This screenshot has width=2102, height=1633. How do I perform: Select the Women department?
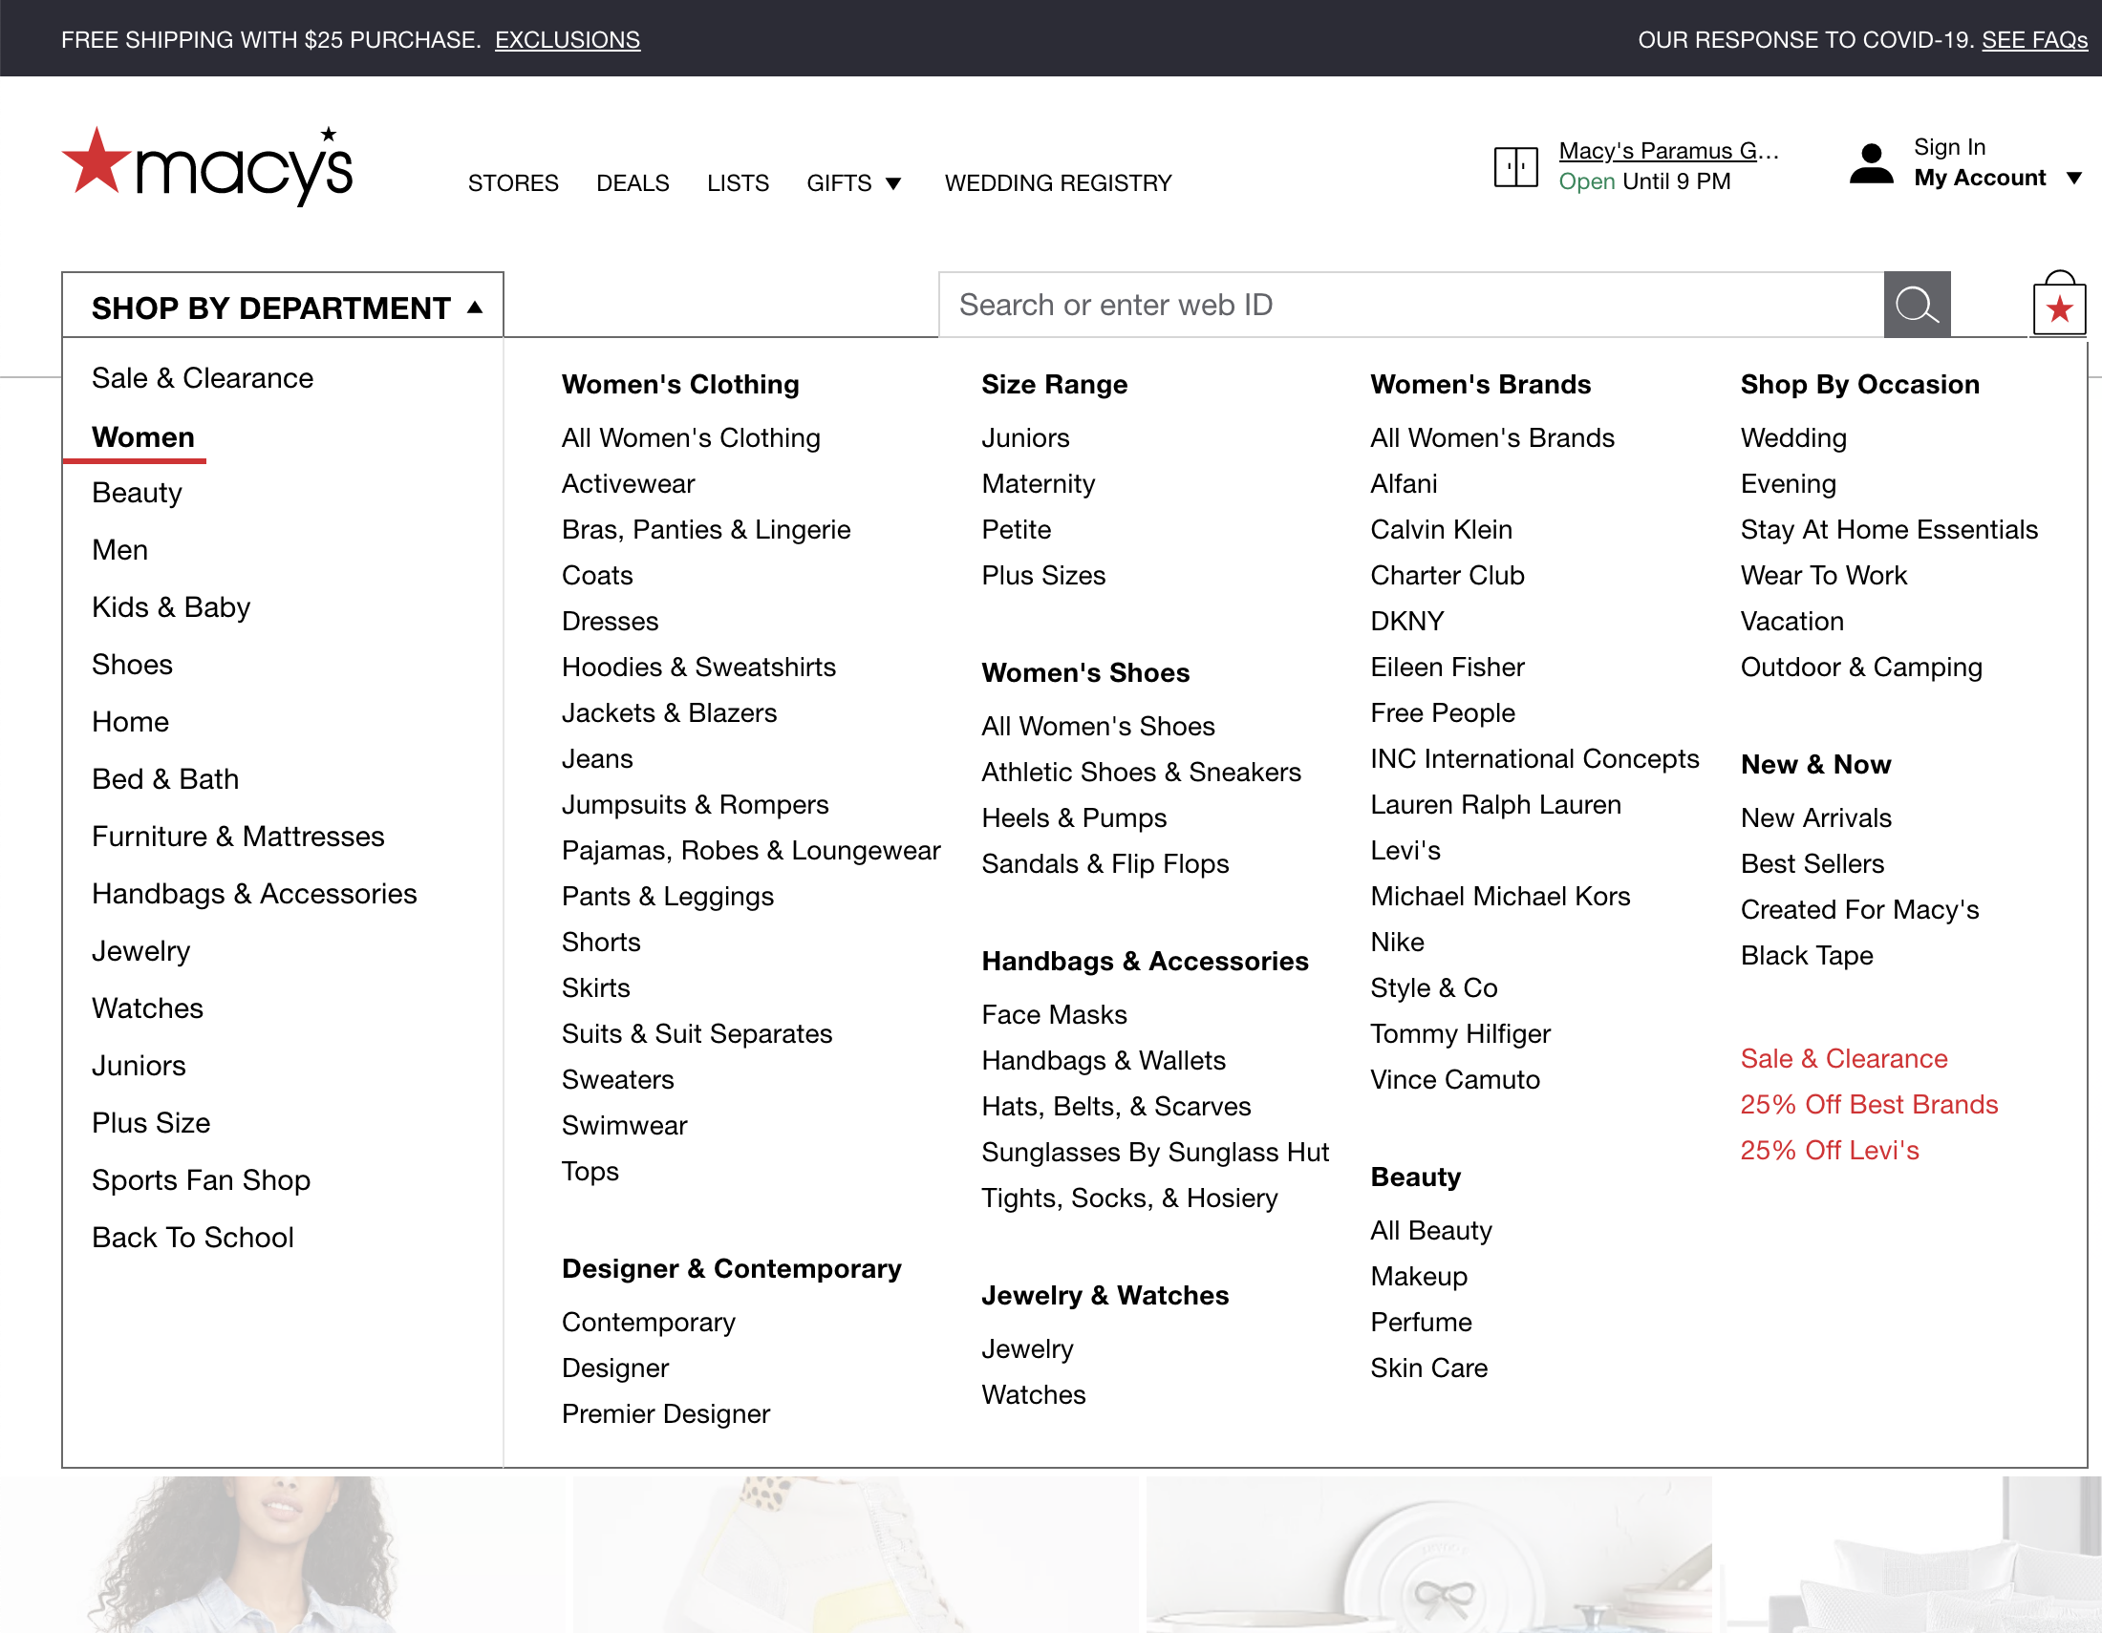143,436
